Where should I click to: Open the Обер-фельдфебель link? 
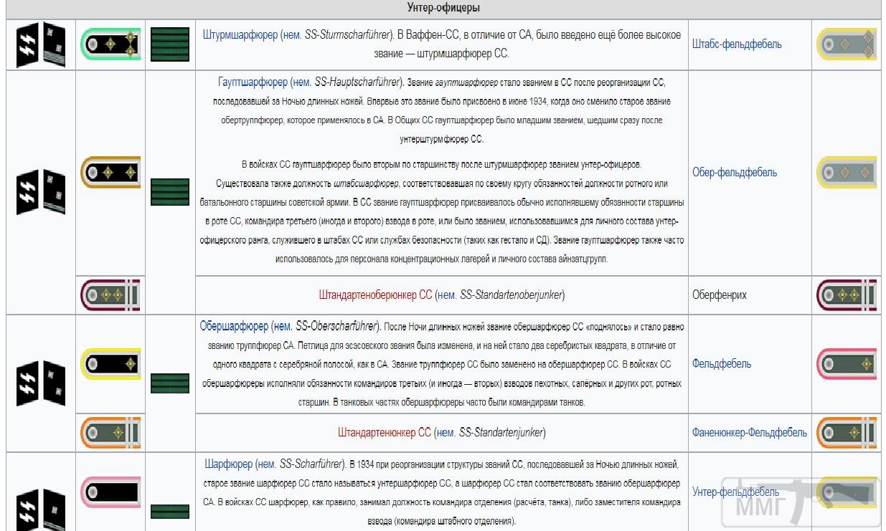(735, 172)
